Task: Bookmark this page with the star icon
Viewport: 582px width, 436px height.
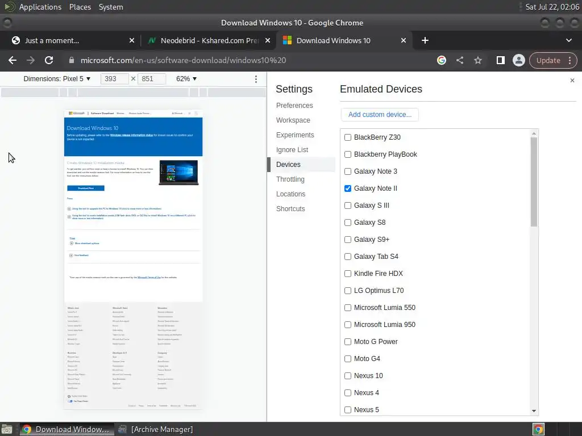Action: 477,60
